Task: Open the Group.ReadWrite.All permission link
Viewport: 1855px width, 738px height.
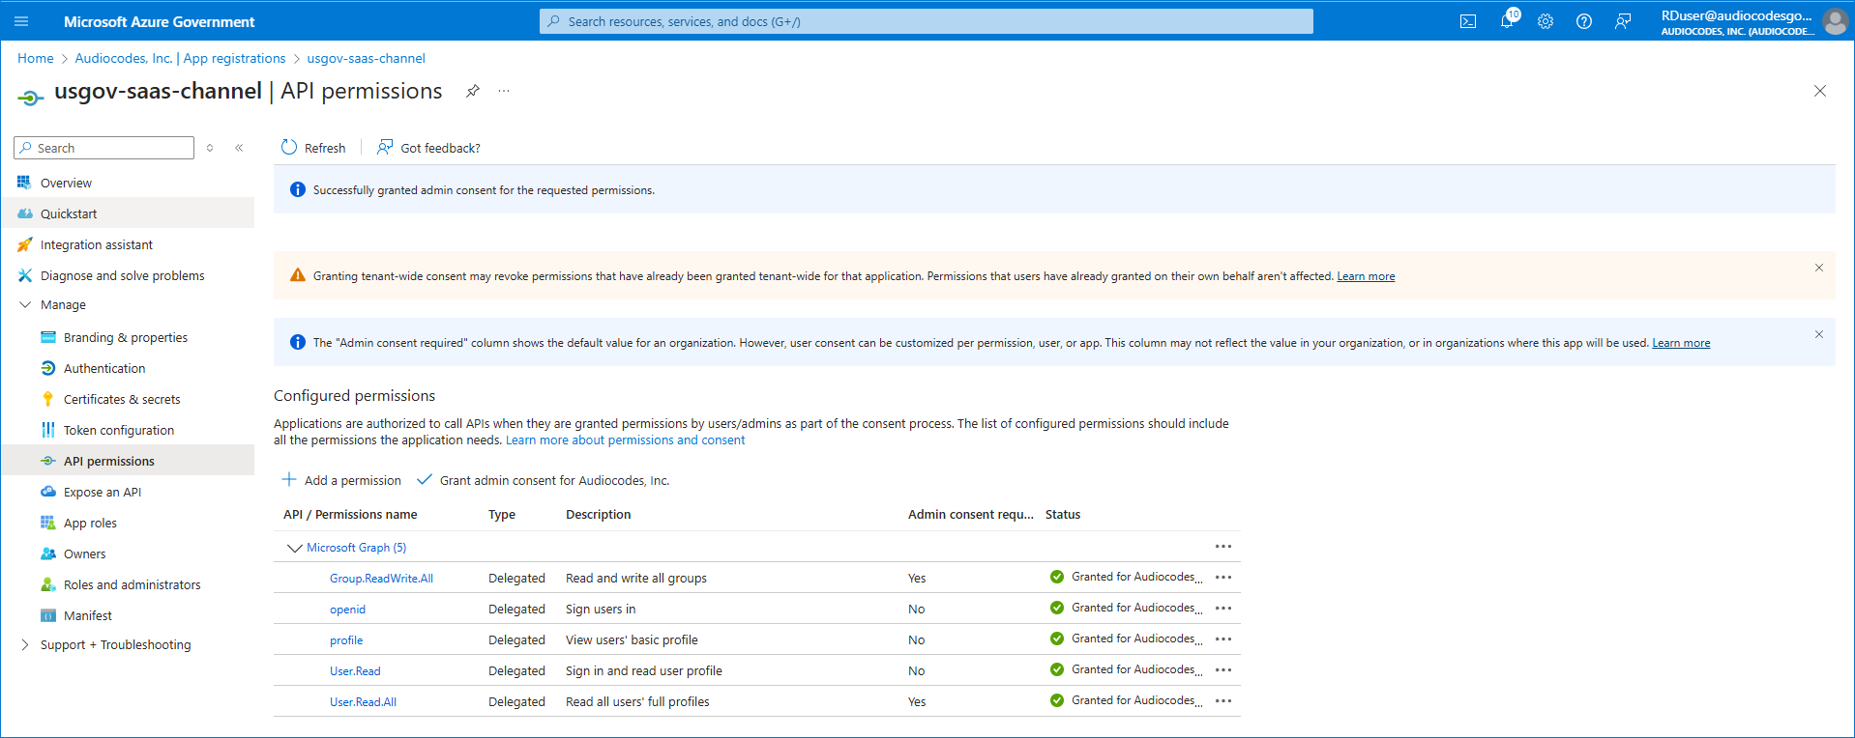Action: [x=381, y=579]
